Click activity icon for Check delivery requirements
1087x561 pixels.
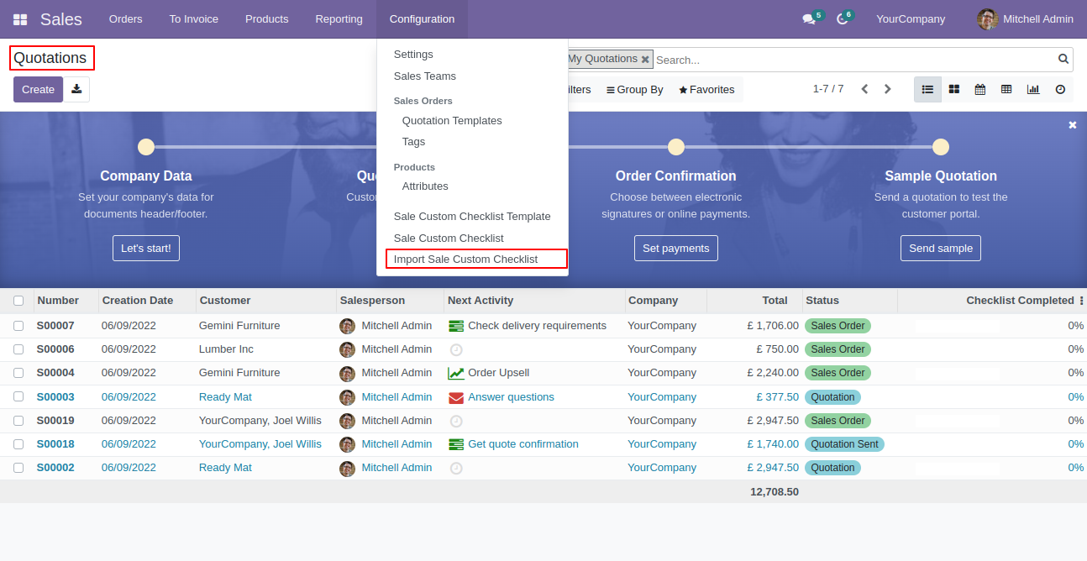coord(456,326)
